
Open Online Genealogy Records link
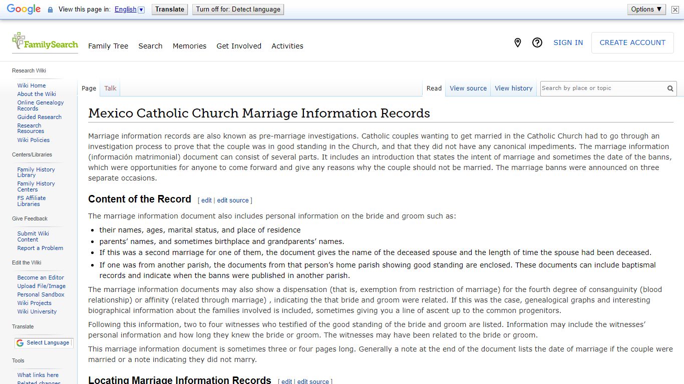tap(41, 105)
